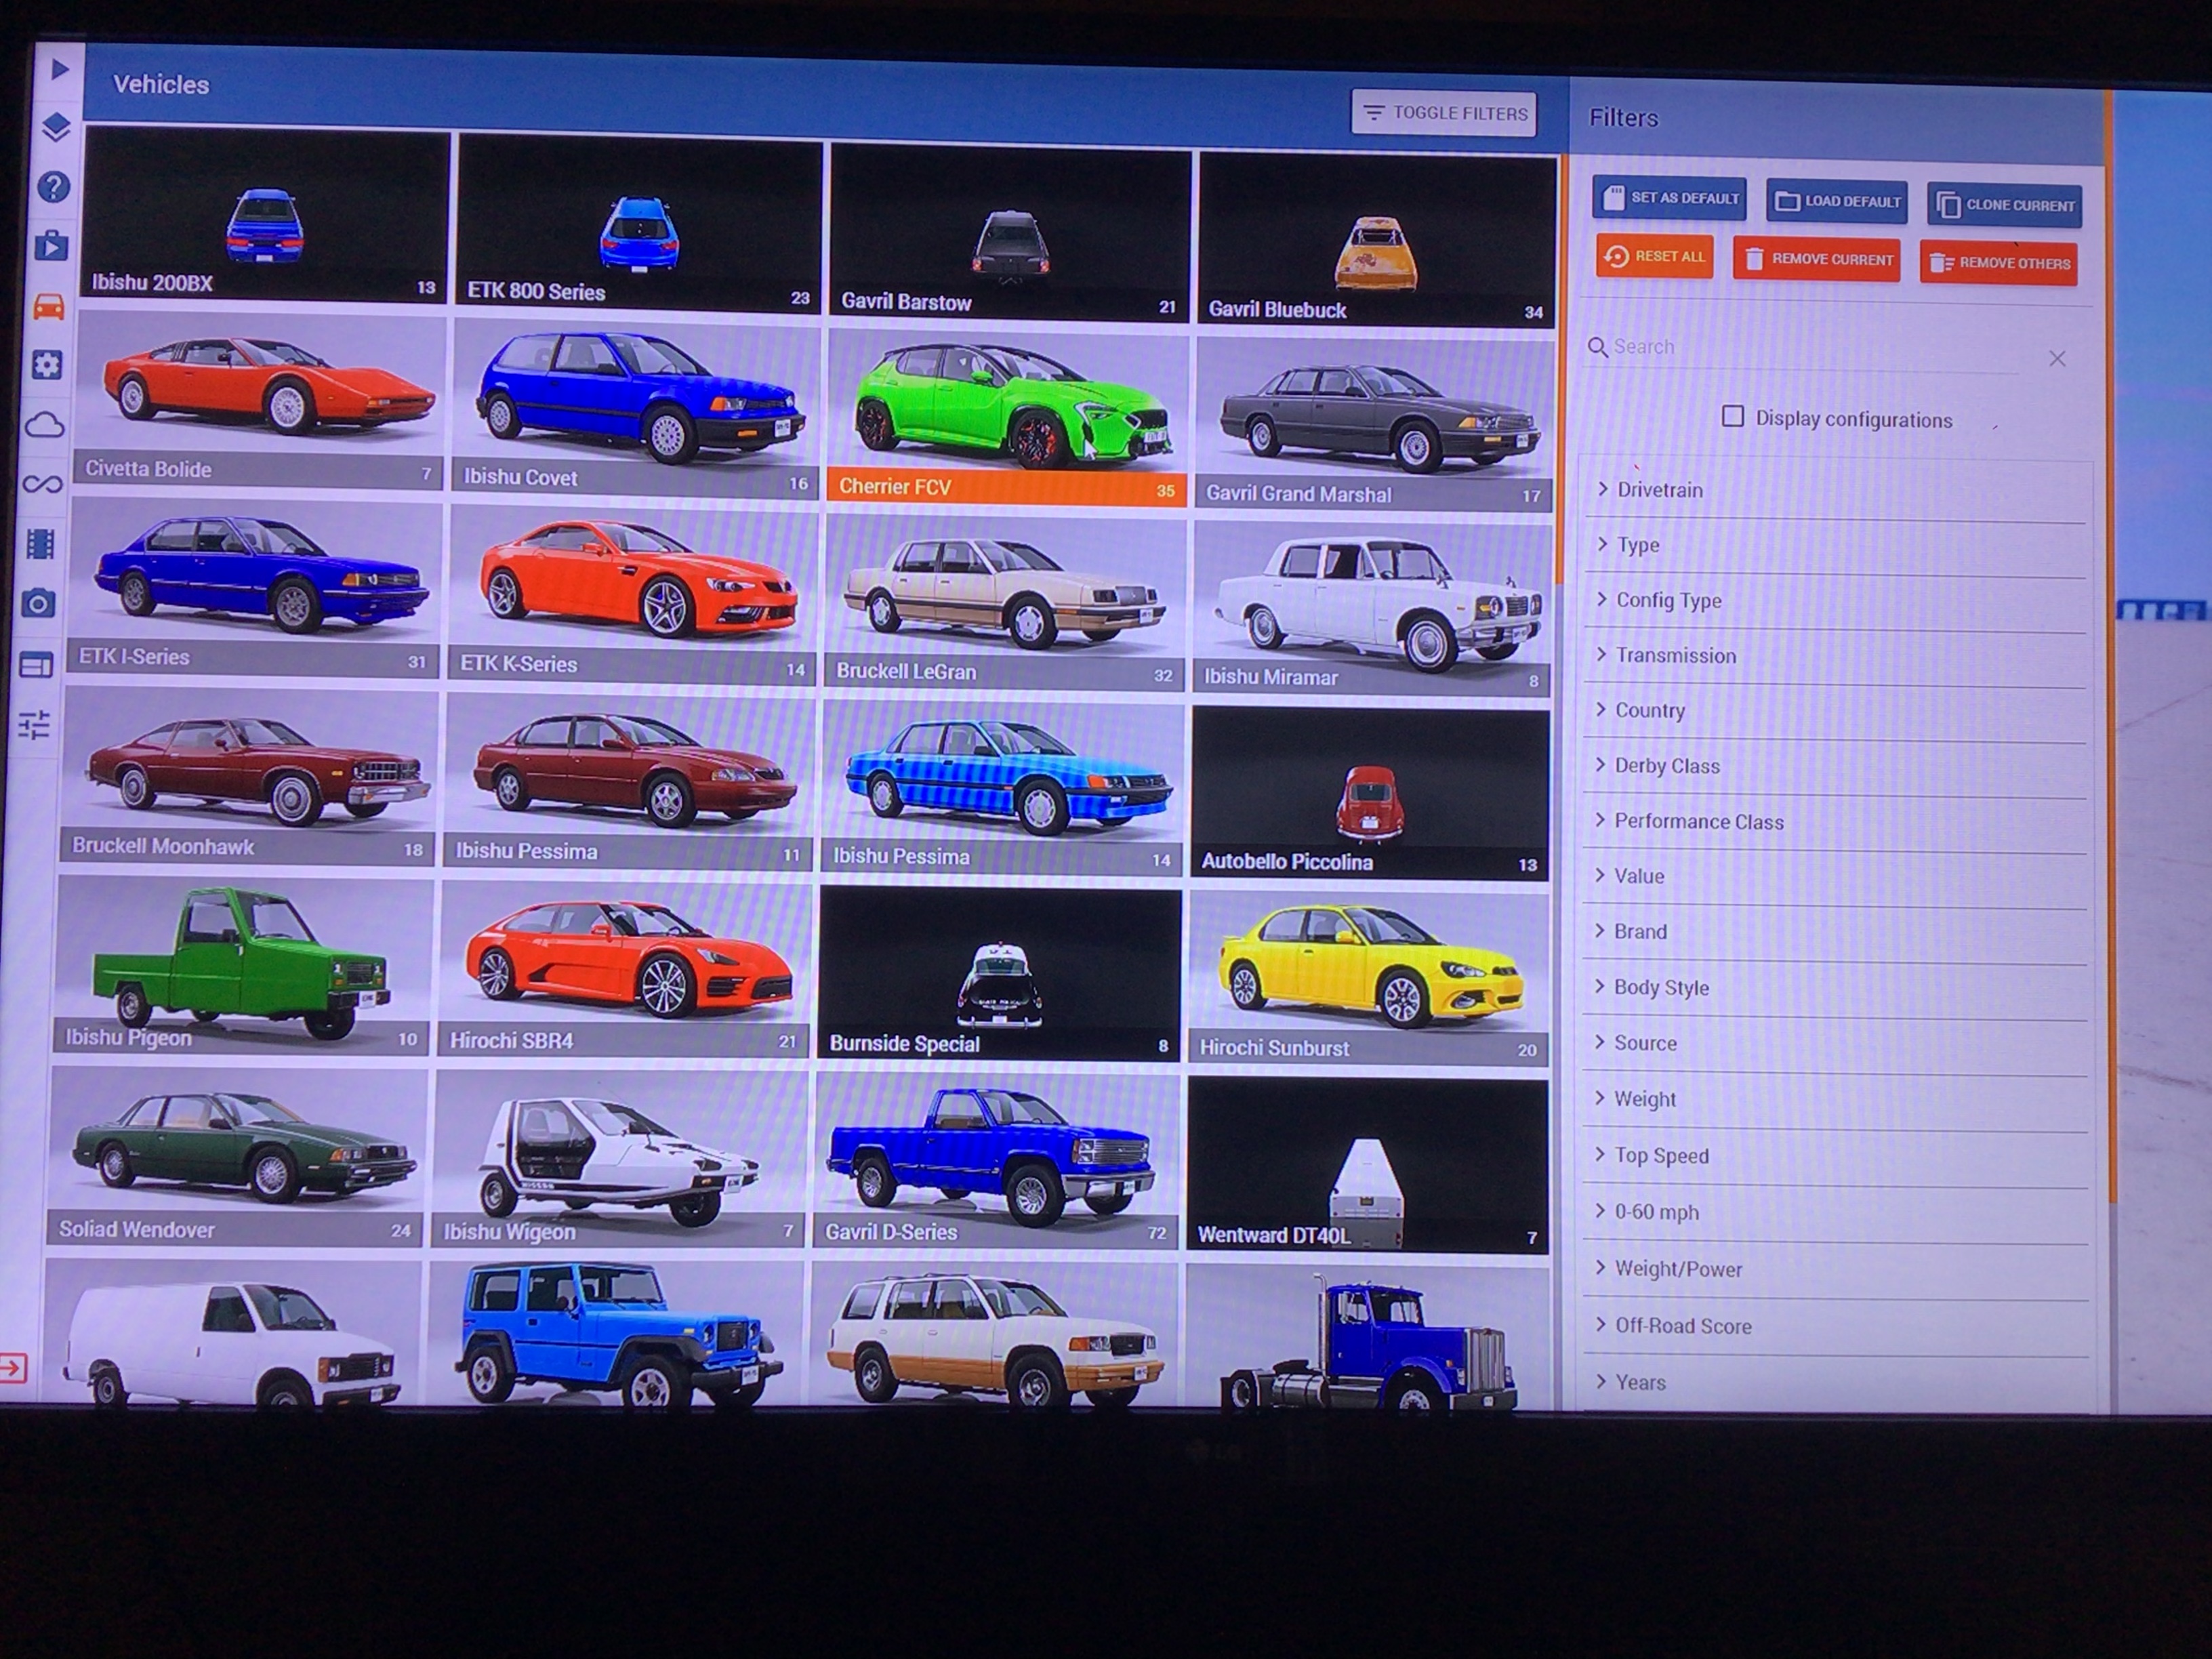Select the Gavril Barstow vehicle

click(1010, 233)
